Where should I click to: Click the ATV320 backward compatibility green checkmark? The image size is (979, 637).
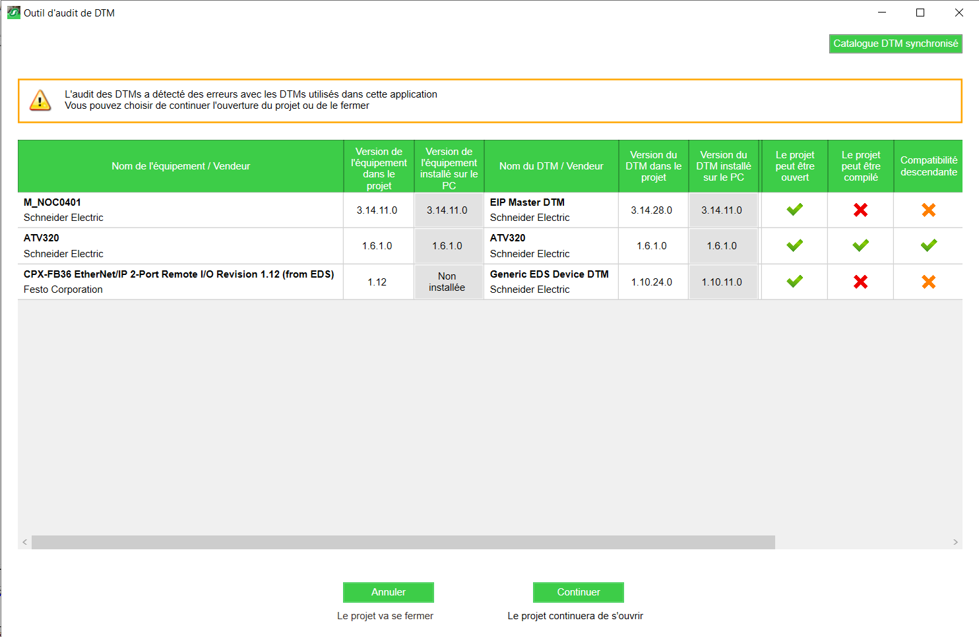coord(928,245)
